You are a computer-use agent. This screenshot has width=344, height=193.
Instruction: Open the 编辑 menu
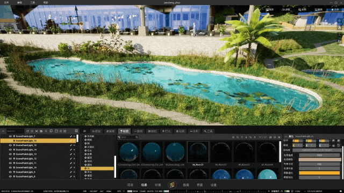coord(19,2)
